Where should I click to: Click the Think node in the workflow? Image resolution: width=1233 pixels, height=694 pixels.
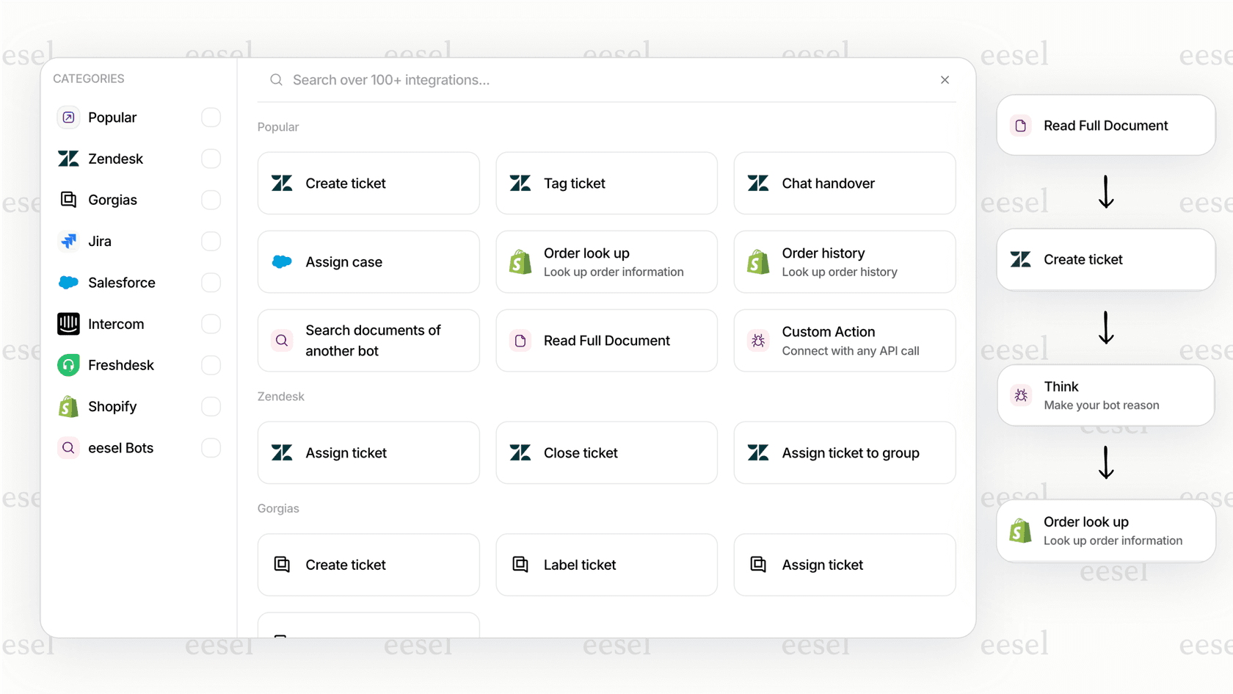click(x=1105, y=394)
